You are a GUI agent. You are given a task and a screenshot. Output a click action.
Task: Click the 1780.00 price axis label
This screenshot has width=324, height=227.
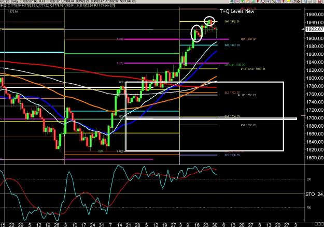click(315, 86)
